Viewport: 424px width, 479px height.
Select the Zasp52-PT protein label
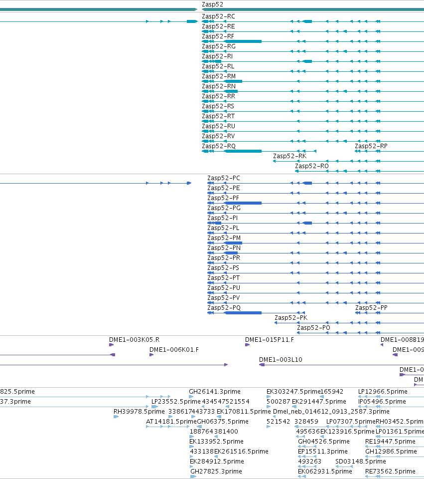coord(224,278)
